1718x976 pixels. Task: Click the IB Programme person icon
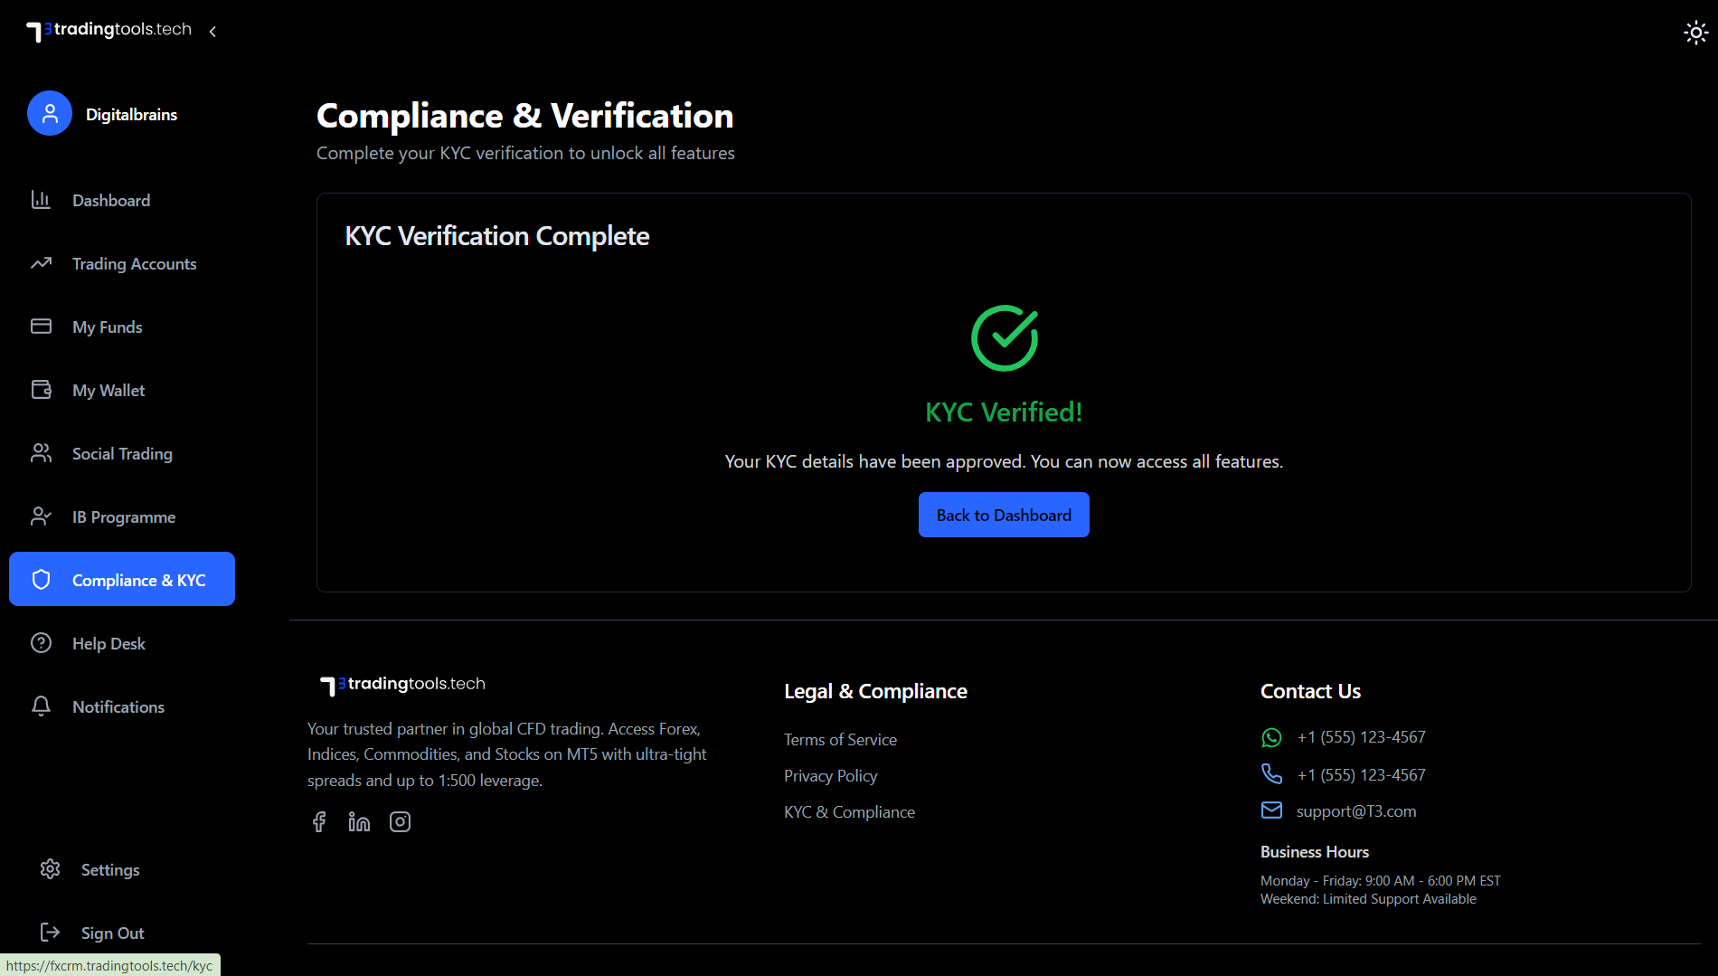(42, 516)
